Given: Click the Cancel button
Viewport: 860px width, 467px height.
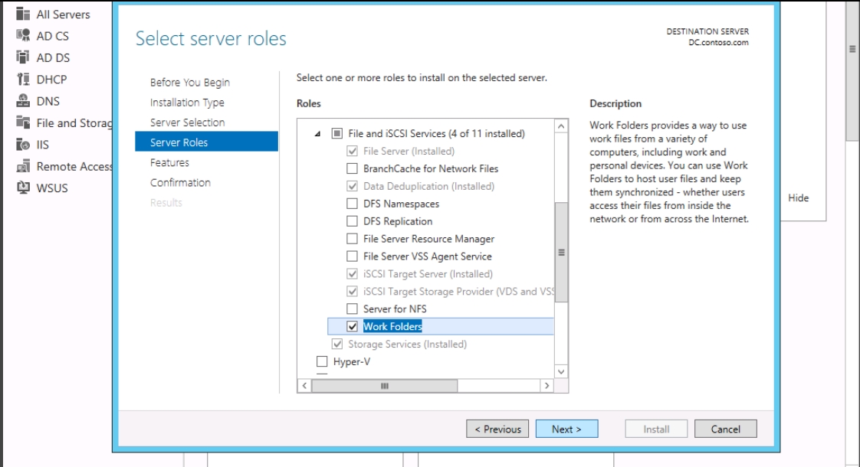Looking at the screenshot, I should pos(726,429).
